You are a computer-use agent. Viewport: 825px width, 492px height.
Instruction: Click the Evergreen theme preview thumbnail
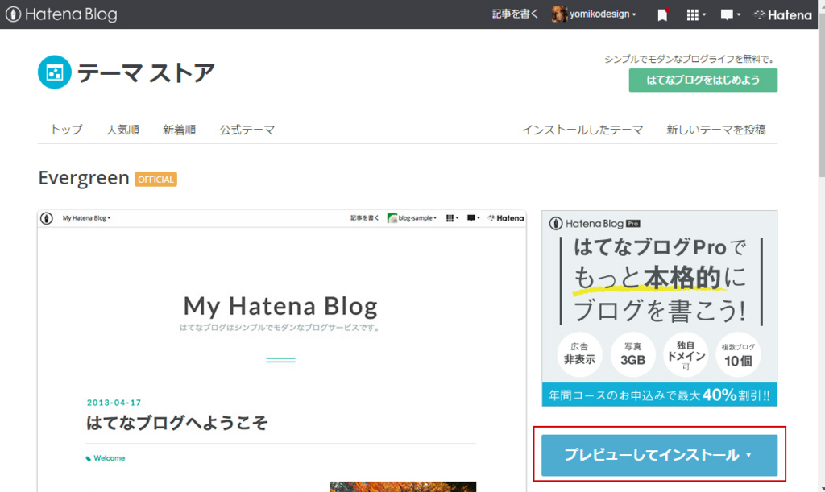pos(281,351)
